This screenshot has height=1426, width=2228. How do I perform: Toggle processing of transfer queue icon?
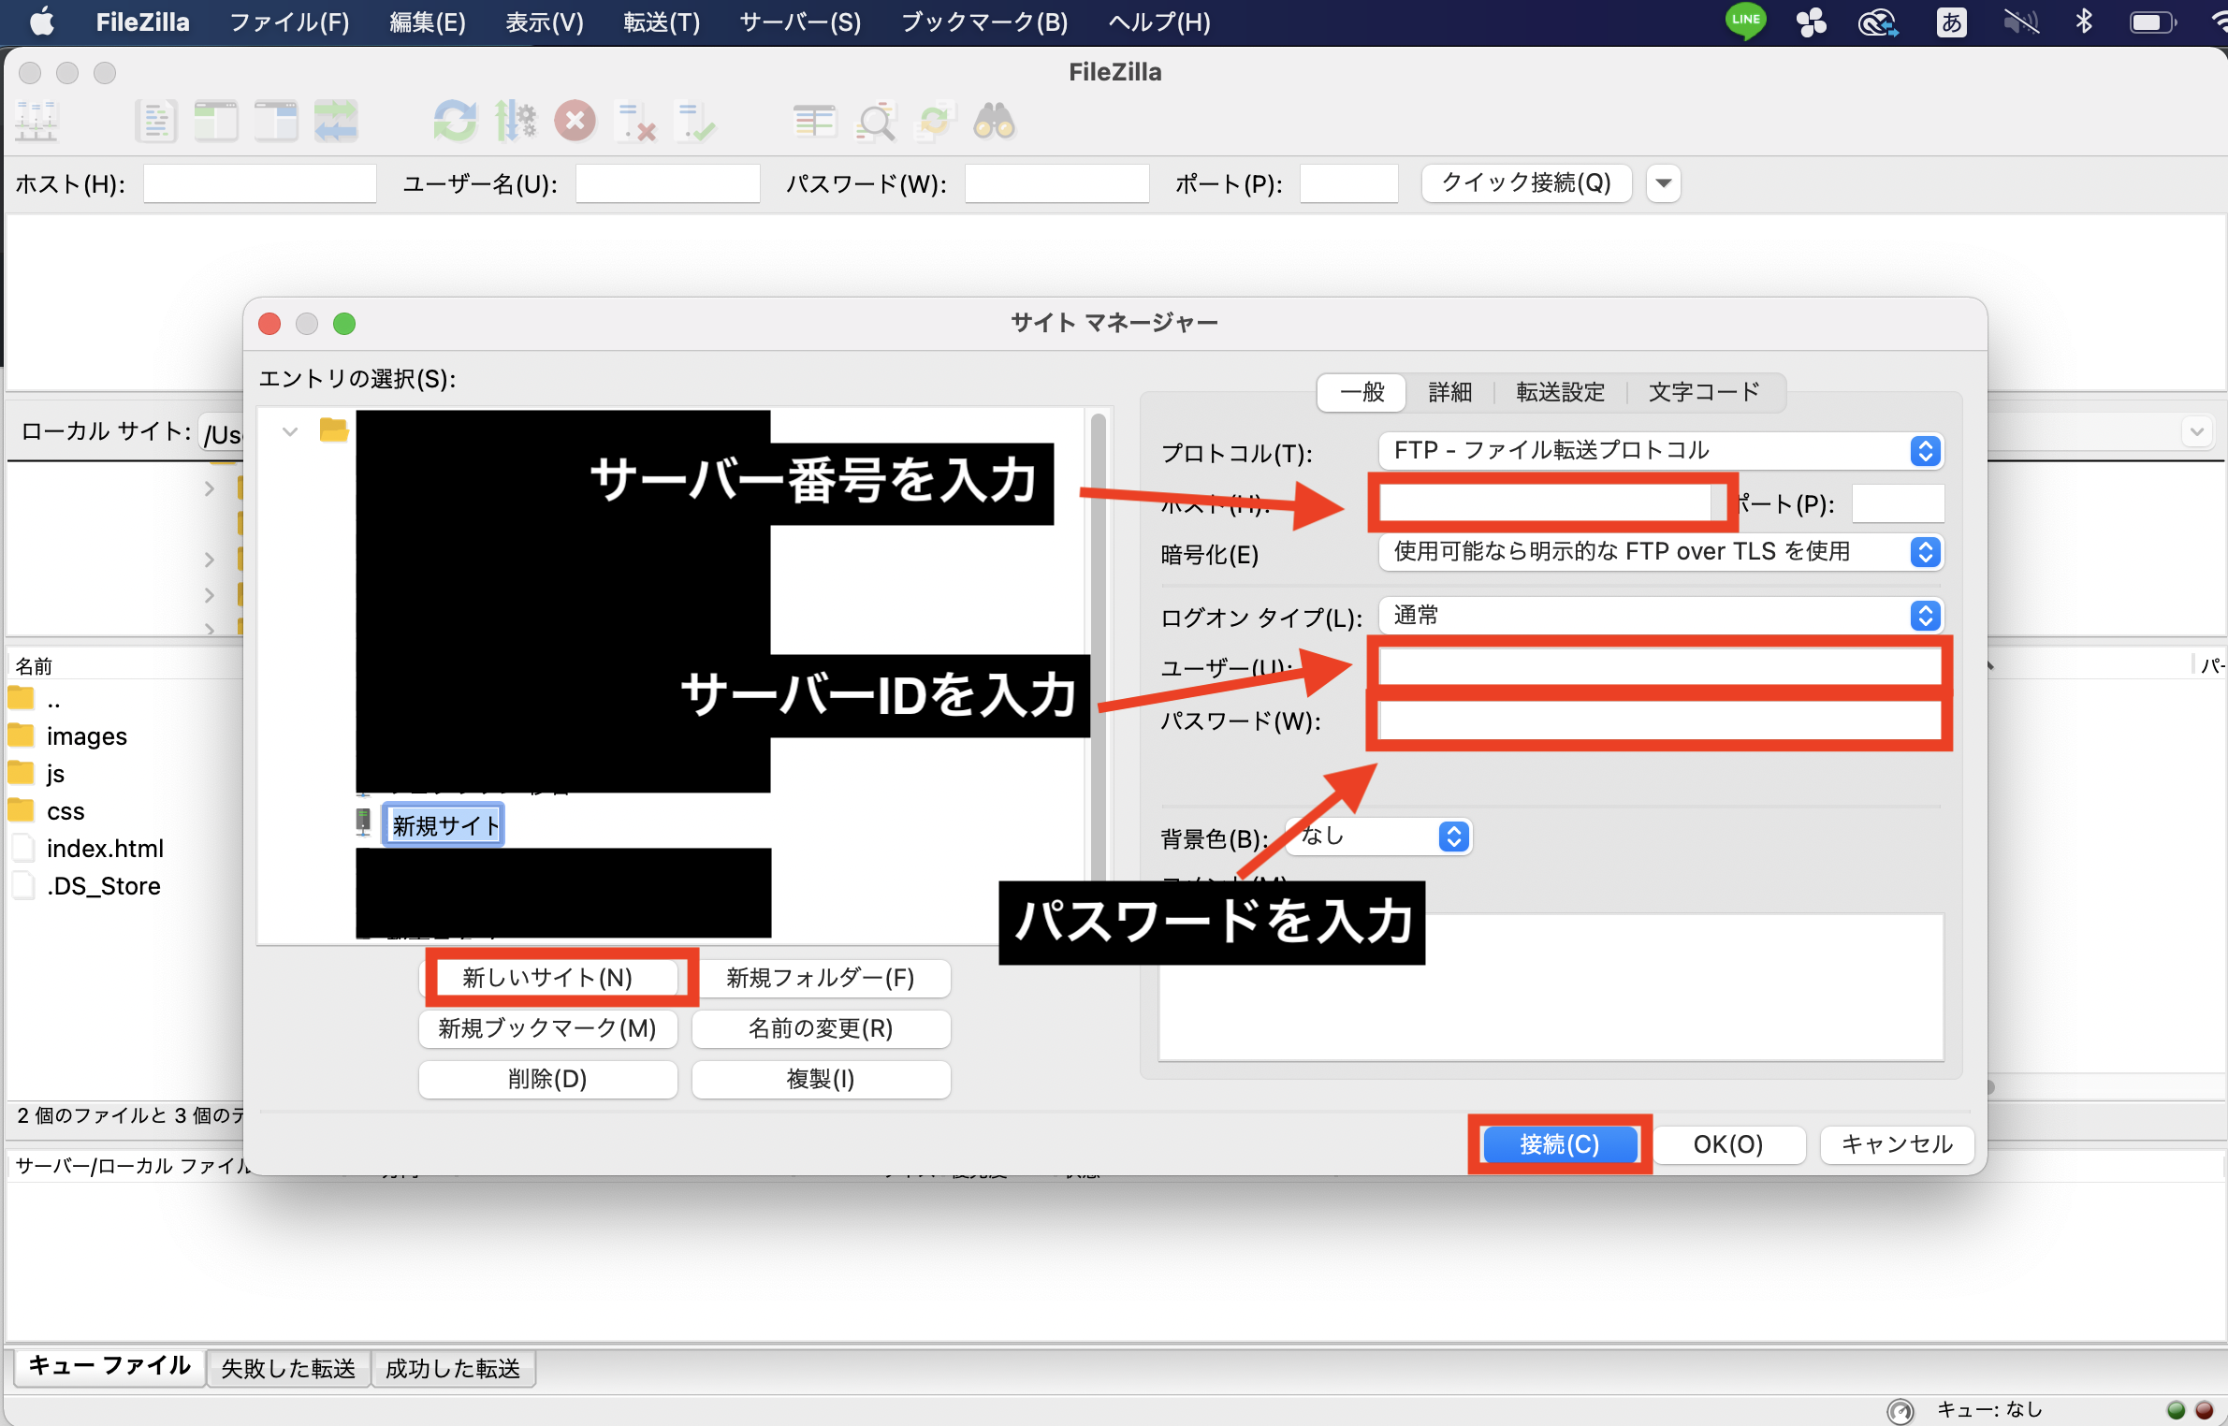click(x=516, y=122)
